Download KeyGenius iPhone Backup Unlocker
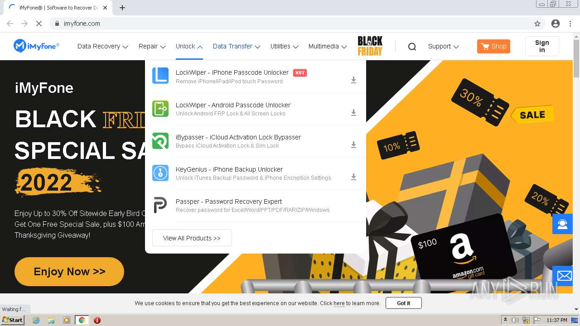The width and height of the screenshot is (580, 326). click(x=353, y=177)
